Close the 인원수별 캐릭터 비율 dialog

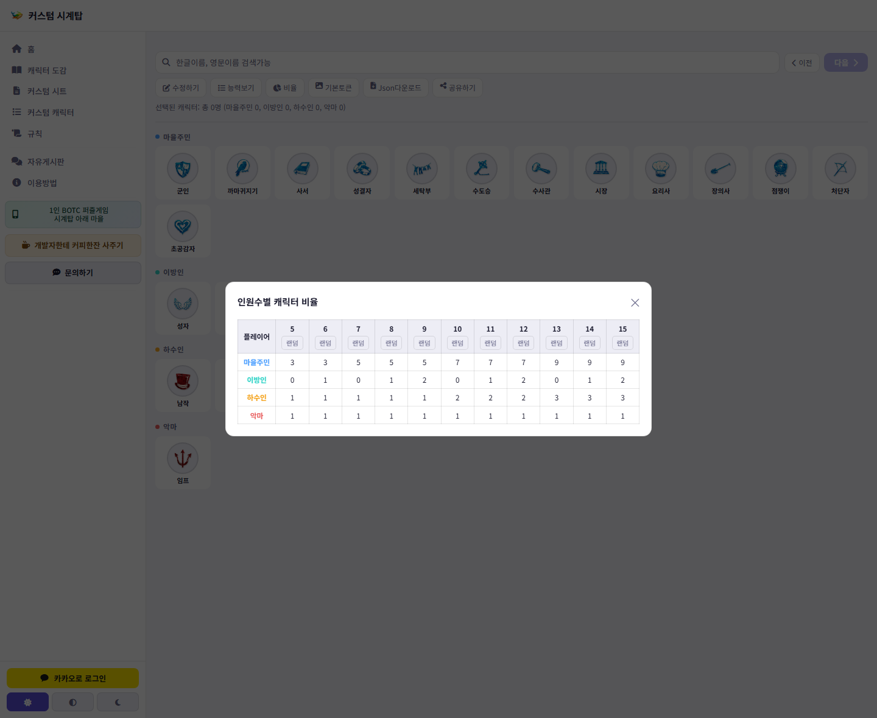[635, 302]
